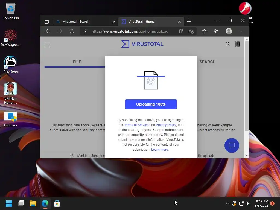Open Edge tab actions menu icon
Screen dimensions: 280x210
47,22
